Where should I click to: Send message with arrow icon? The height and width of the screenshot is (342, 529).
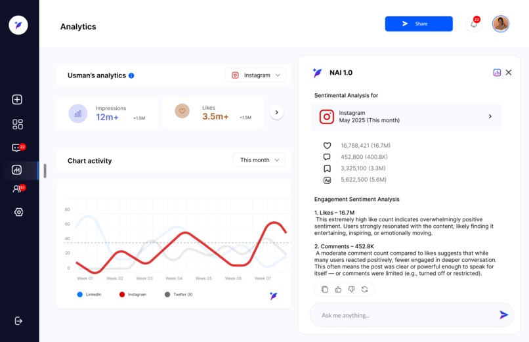click(503, 314)
